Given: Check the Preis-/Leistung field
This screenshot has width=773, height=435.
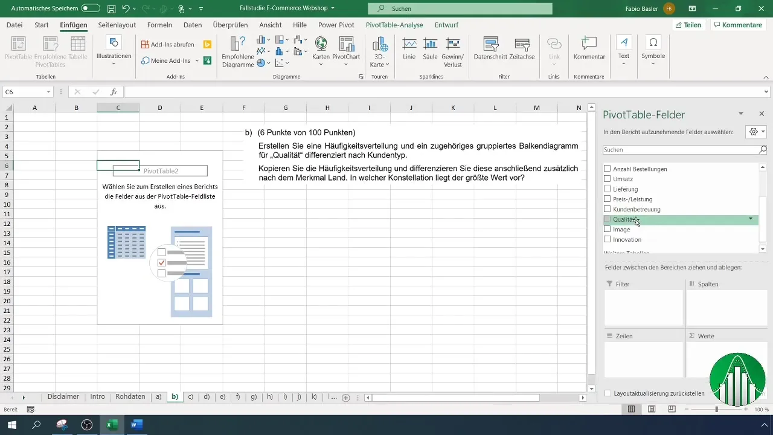Looking at the screenshot, I should (x=608, y=199).
